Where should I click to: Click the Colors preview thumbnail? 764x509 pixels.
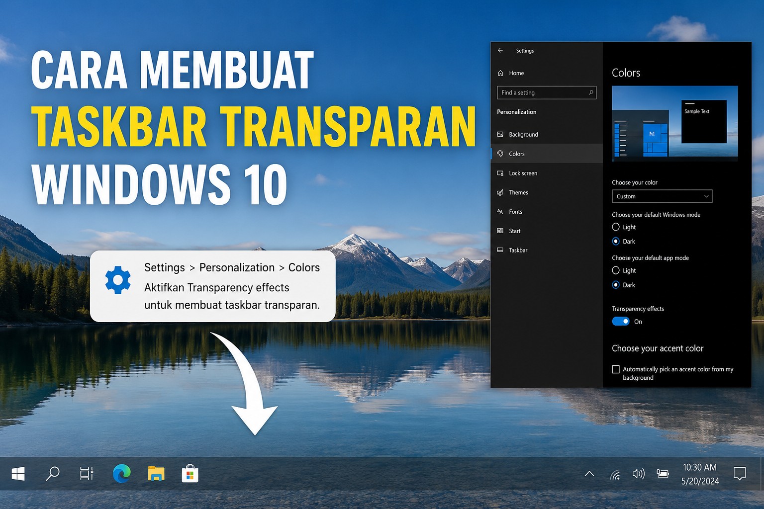pos(674,123)
